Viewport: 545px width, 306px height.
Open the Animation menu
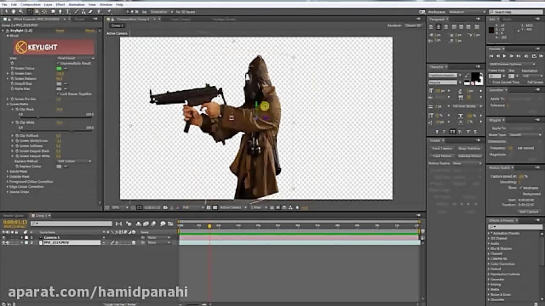tap(76, 5)
